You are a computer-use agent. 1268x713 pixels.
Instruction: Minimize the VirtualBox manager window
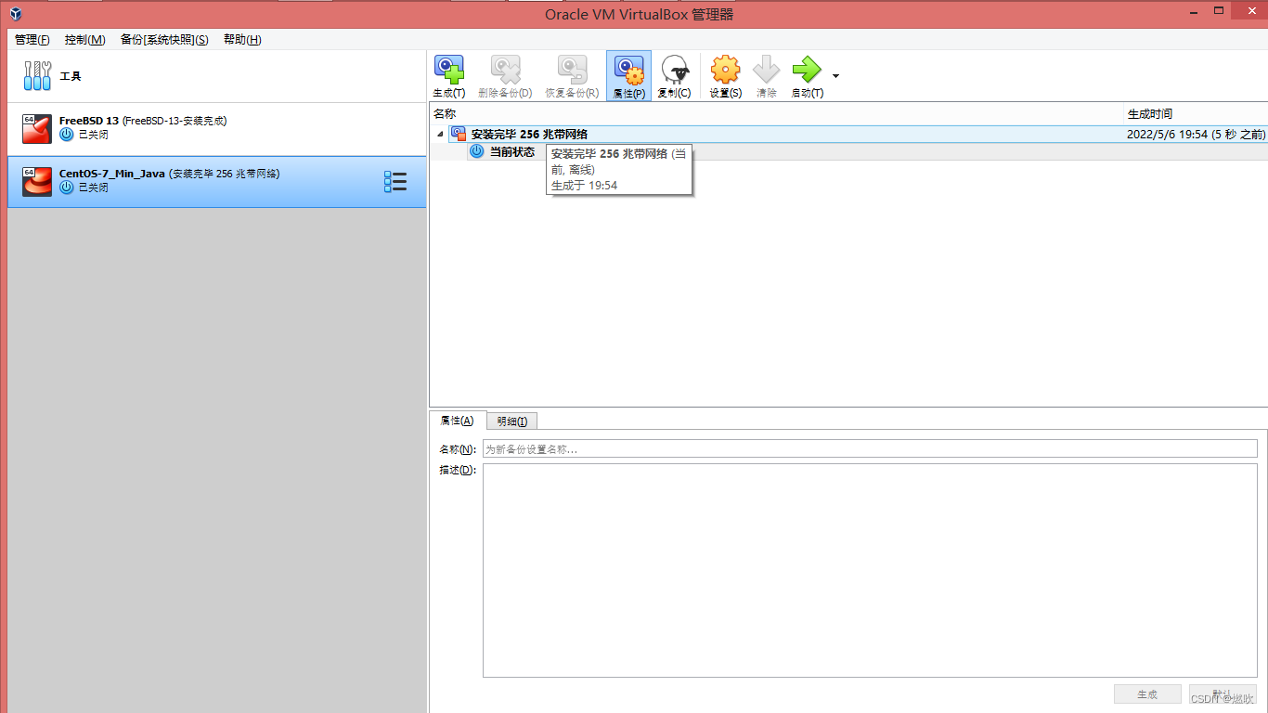pos(1194,13)
